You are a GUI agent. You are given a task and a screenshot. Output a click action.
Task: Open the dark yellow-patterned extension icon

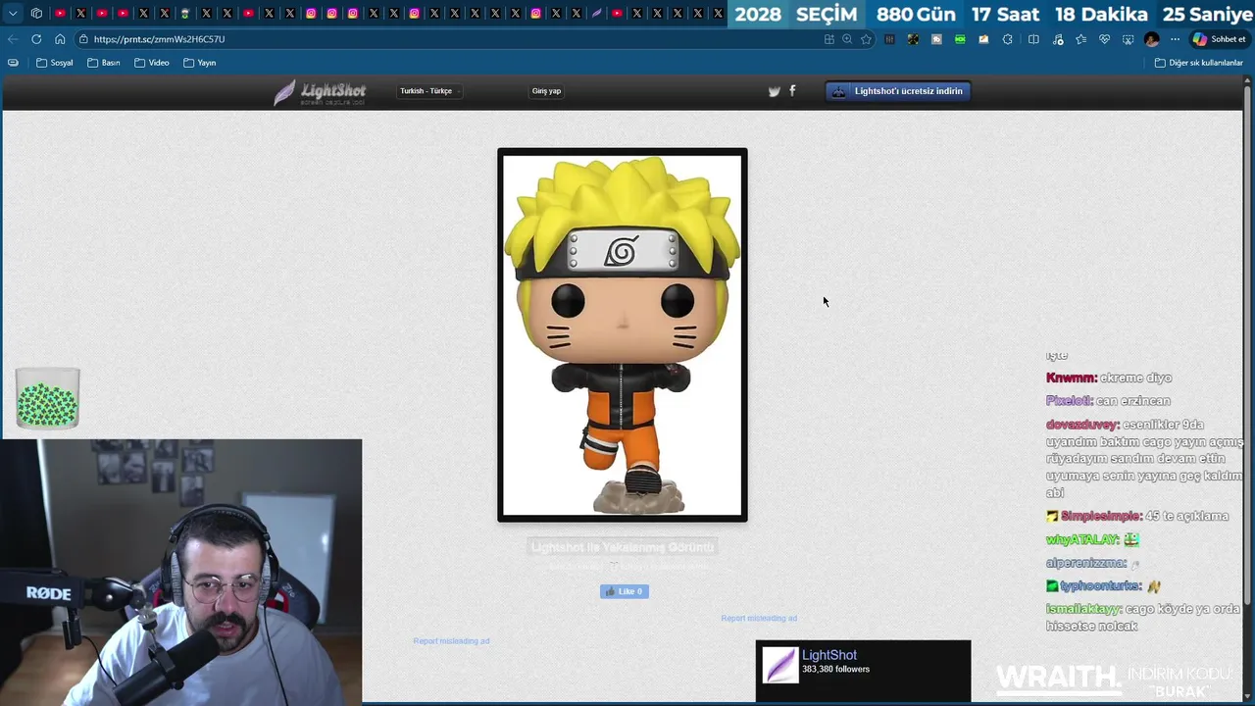tap(913, 39)
